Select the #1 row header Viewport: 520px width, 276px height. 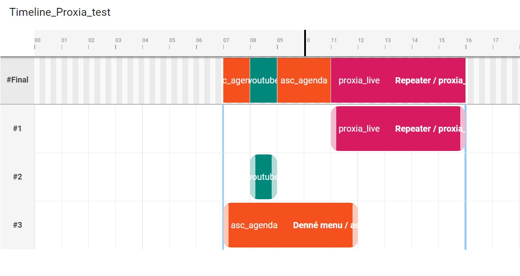click(17, 129)
